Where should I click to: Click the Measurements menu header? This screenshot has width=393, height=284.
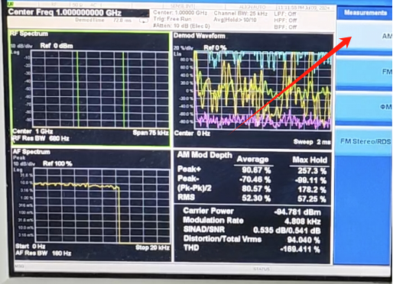click(x=365, y=12)
